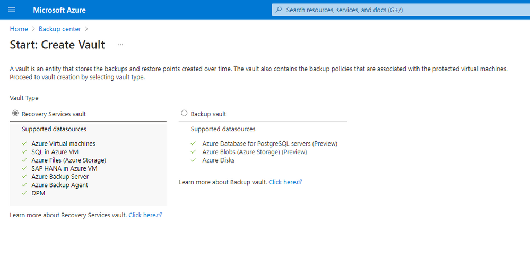Click the Microsoft Azure header title

pyautogui.click(x=59, y=10)
